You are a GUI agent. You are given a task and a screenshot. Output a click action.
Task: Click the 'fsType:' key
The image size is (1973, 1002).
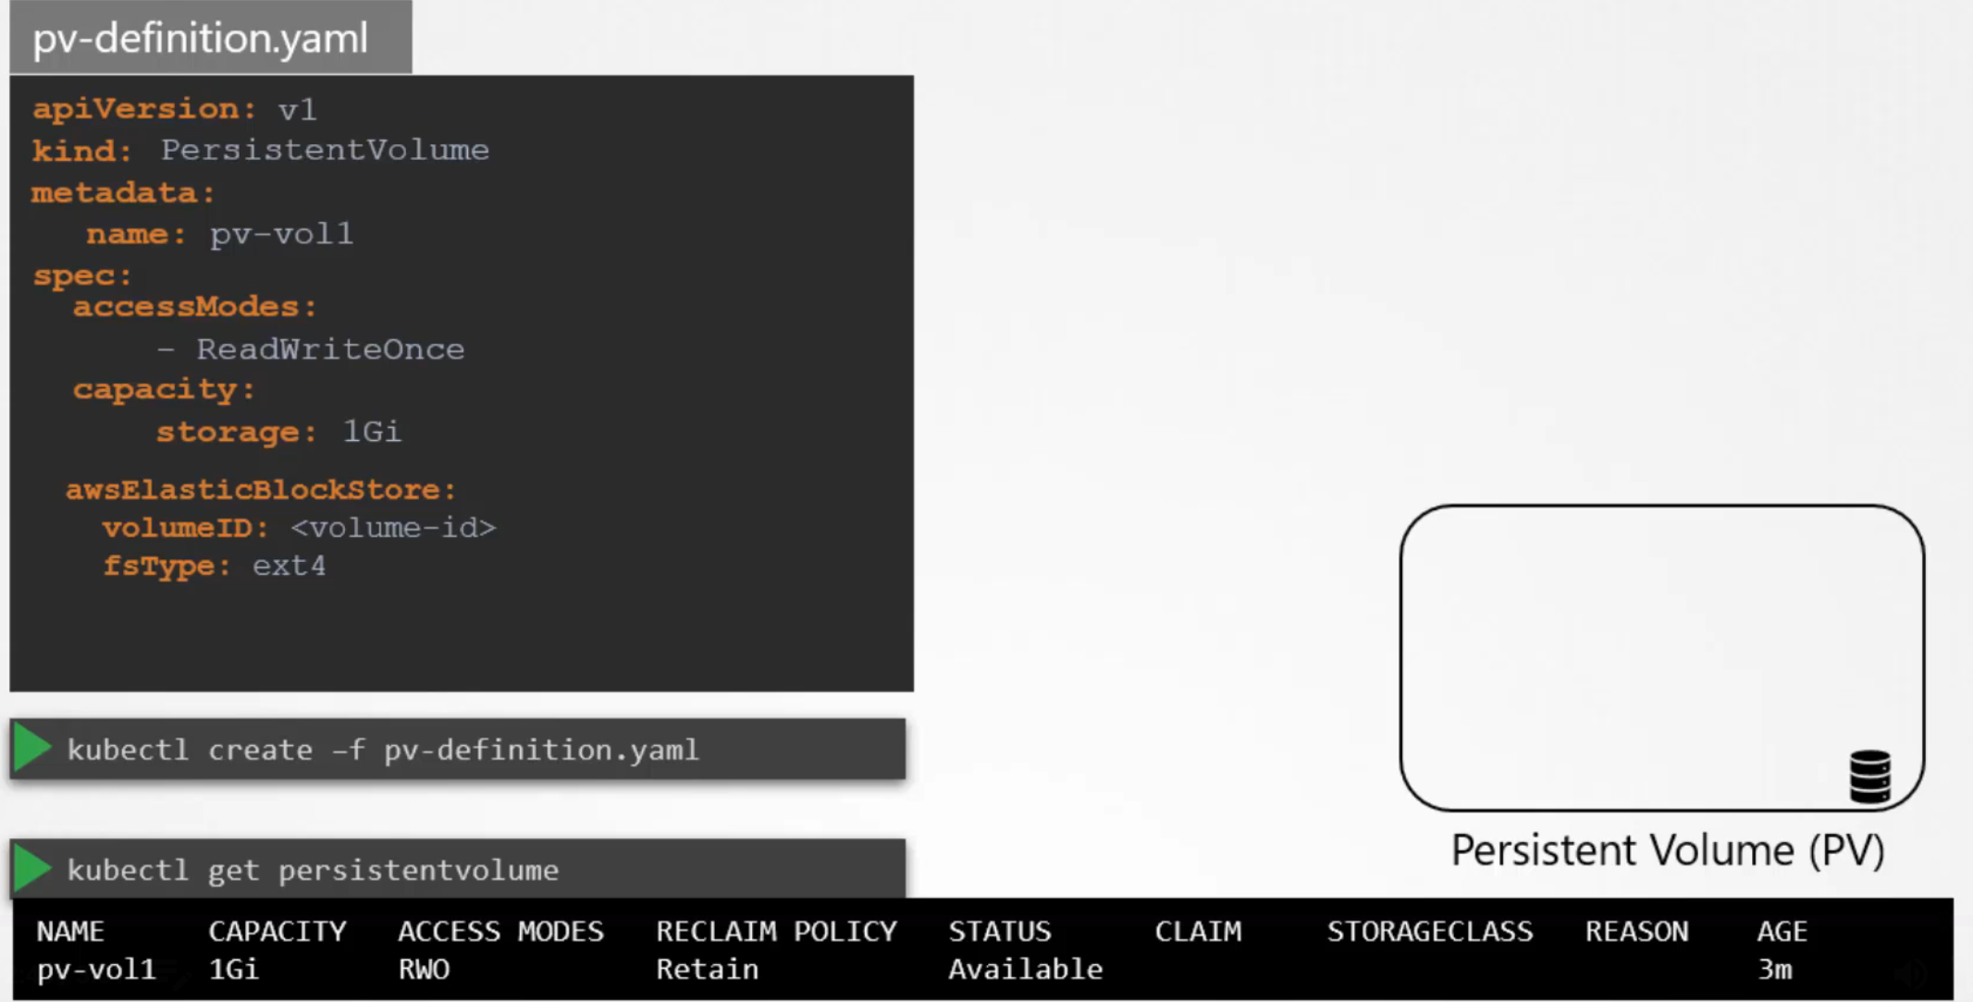[x=166, y=566]
